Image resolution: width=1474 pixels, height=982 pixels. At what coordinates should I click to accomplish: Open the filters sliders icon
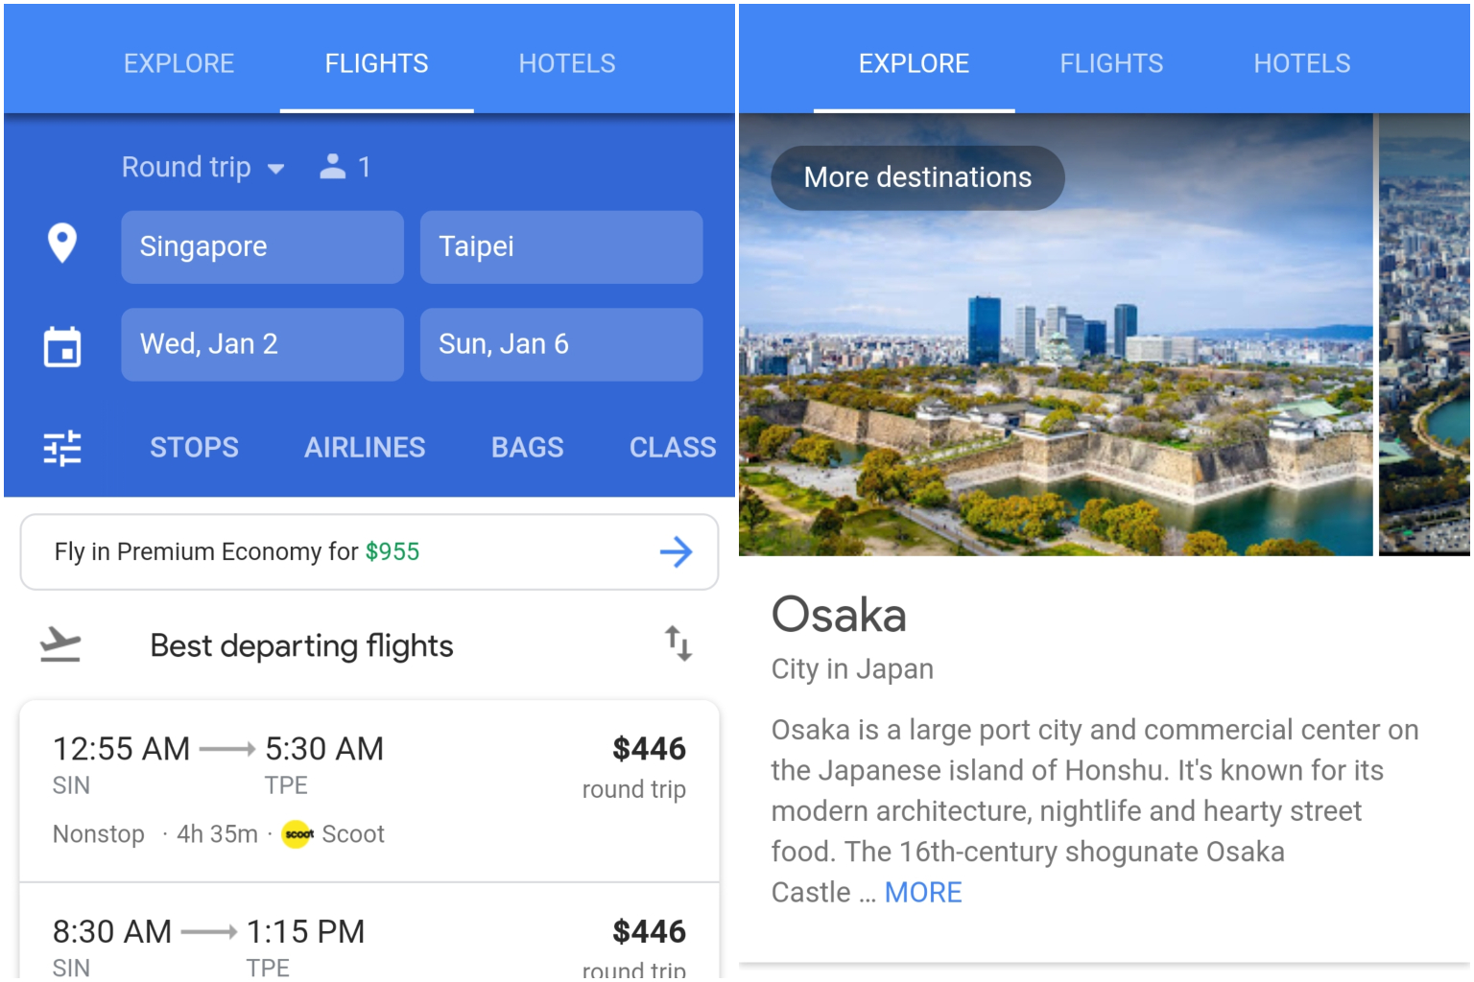[x=62, y=448]
